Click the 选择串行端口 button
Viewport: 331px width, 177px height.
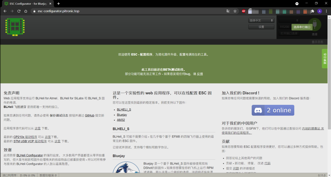pyautogui.click(x=302, y=27)
